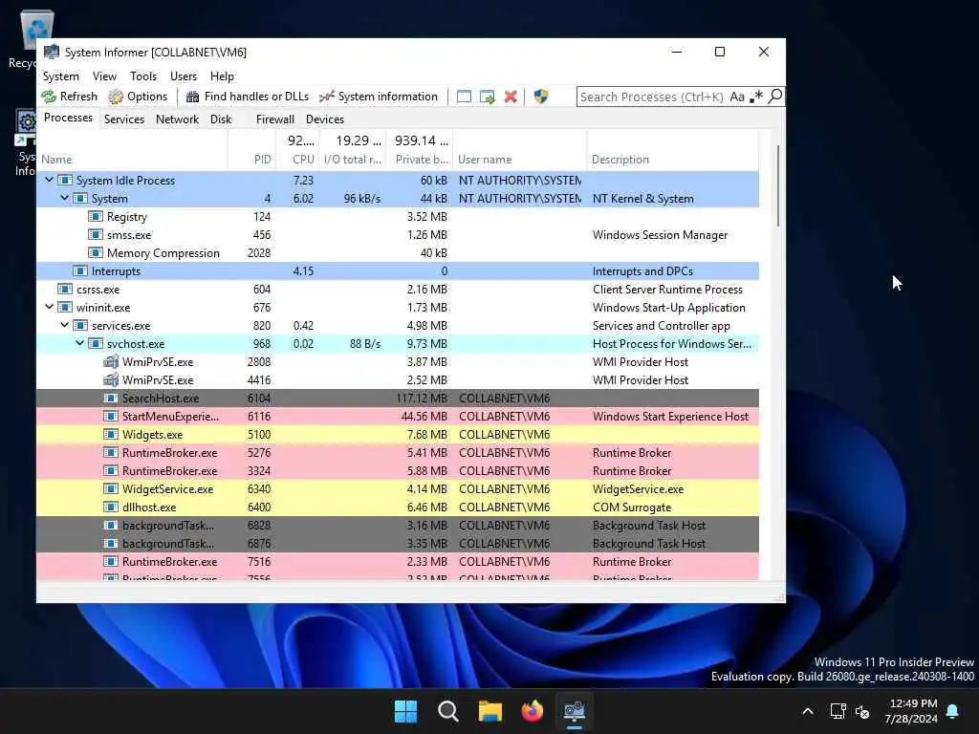Viewport: 979px width, 734px height.
Task: Click the csrss.exe process icon
Action: click(65, 289)
